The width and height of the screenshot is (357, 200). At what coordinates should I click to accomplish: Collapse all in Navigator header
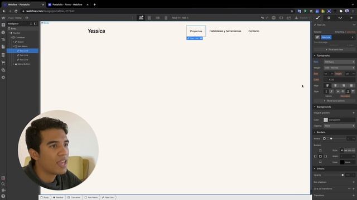click(31, 23)
